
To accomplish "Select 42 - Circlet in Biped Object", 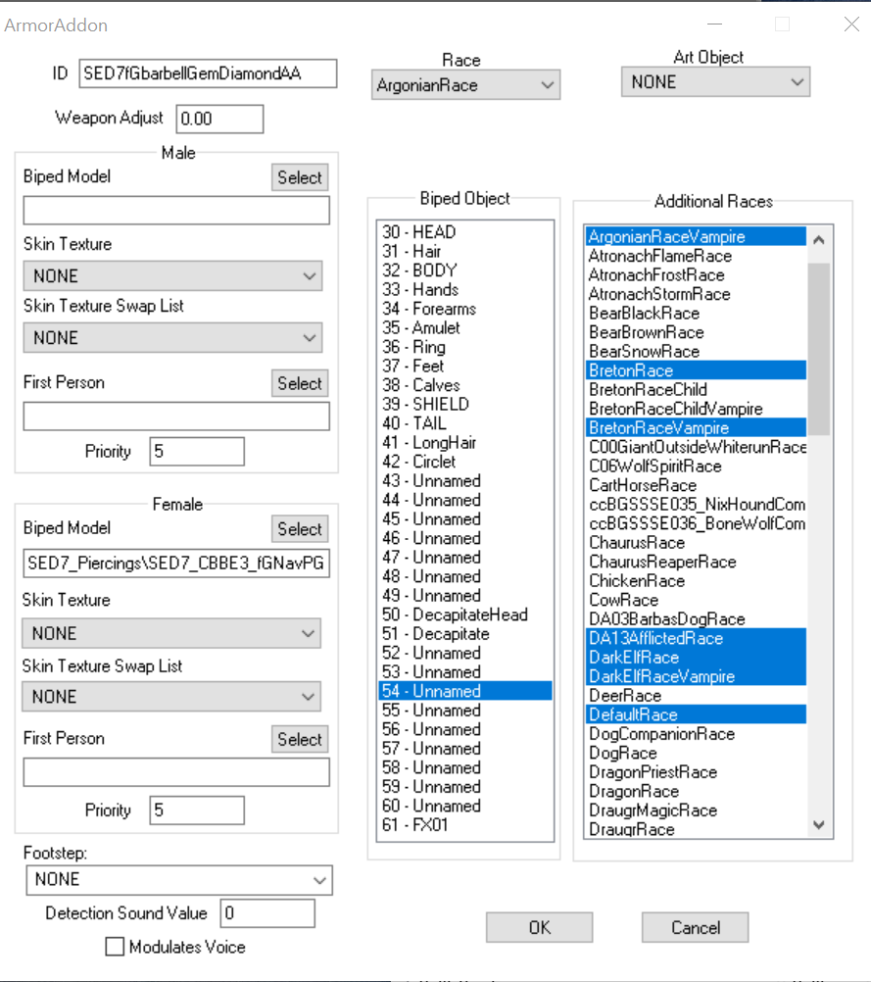I will pos(465,462).
